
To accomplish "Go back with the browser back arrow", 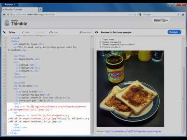I will click(4, 14).
